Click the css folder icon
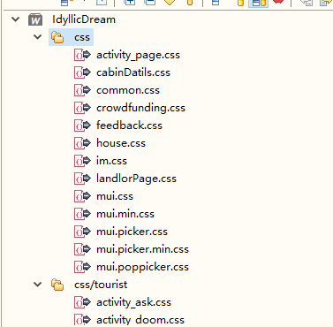This screenshot has height=327, width=333. tap(57, 37)
